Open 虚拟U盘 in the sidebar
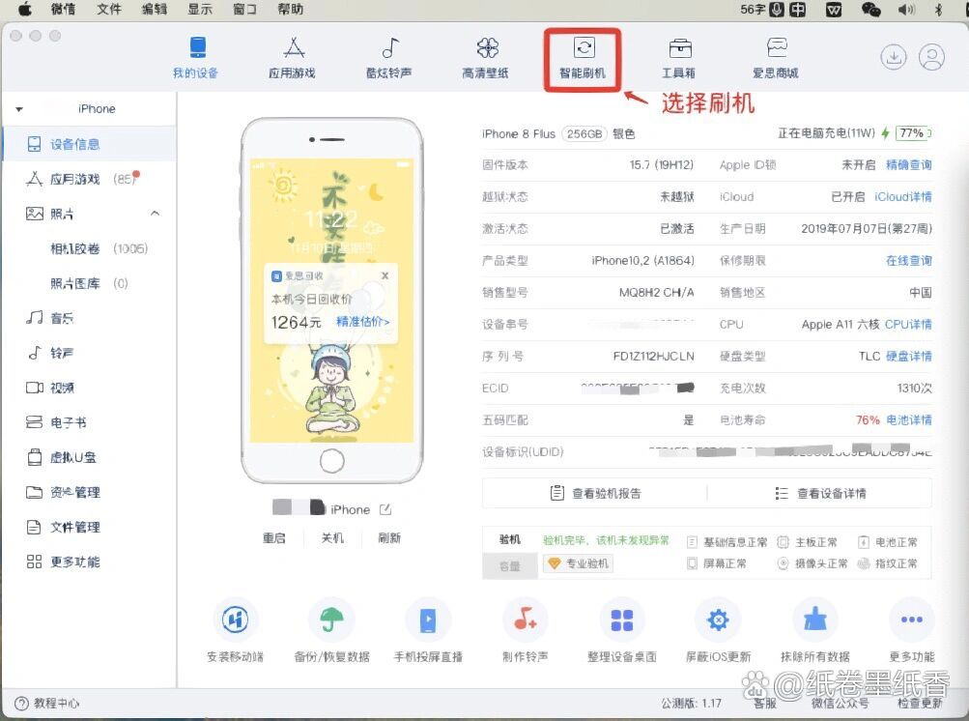969x721 pixels. pyautogui.click(x=61, y=457)
